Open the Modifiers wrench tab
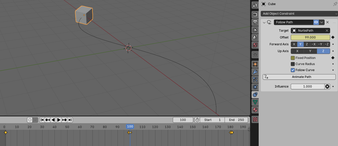This screenshot has height=146, width=338. [x=255, y=72]
